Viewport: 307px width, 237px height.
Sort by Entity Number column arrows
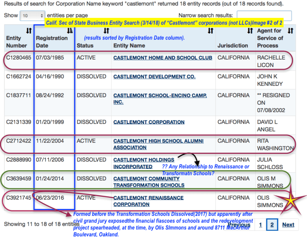[x=29, y=31]
